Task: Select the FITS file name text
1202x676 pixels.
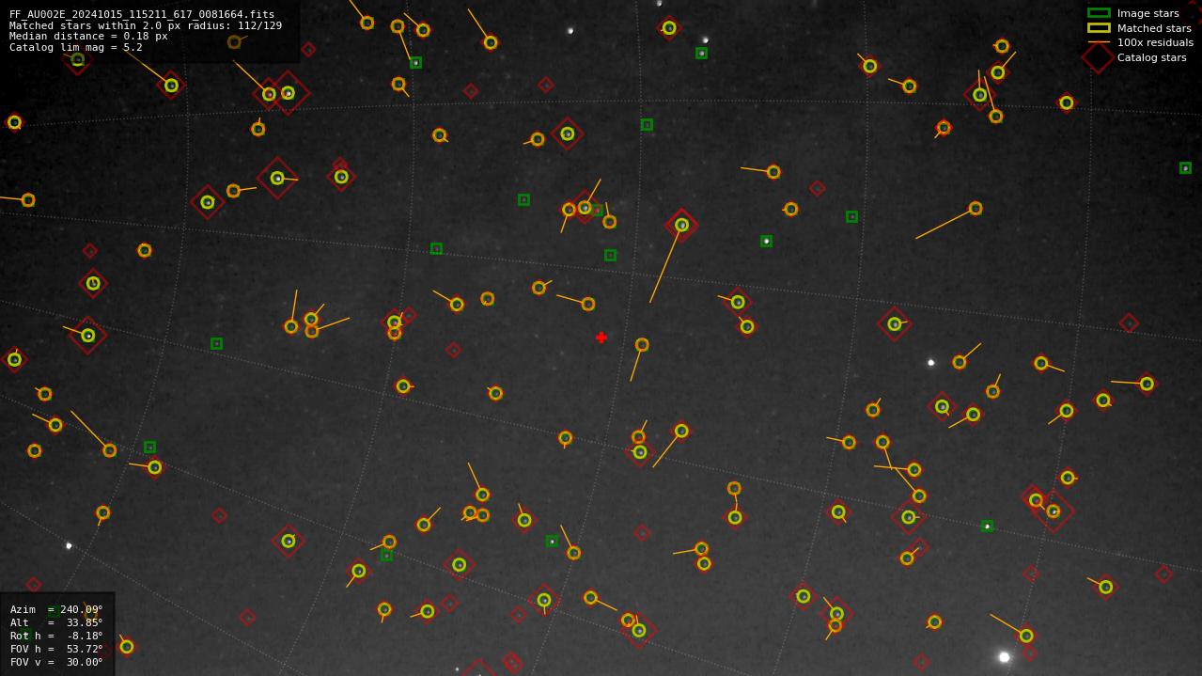Action: (x=142, y=15)
